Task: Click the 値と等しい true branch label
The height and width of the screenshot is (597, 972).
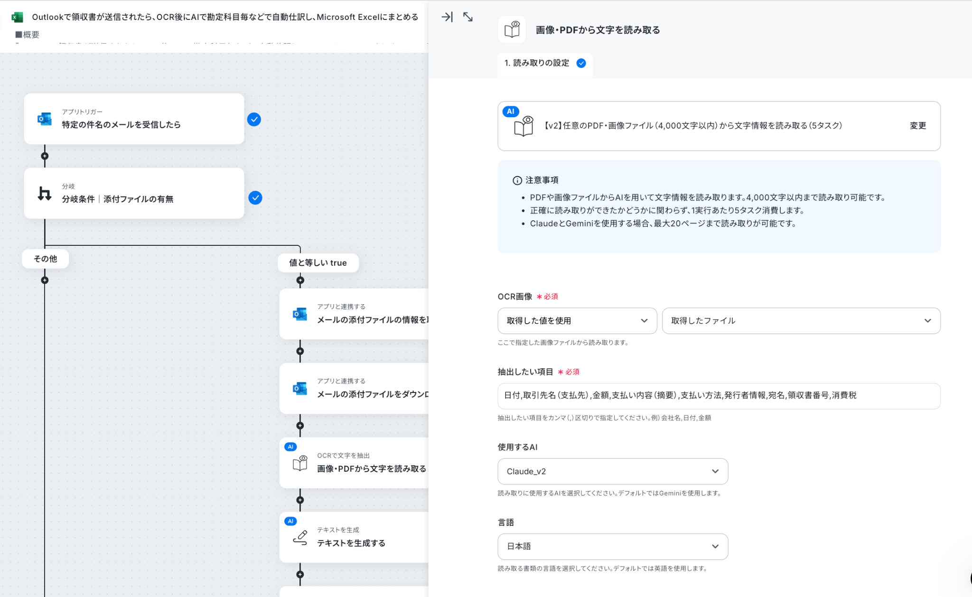Action: coord(318,263)
